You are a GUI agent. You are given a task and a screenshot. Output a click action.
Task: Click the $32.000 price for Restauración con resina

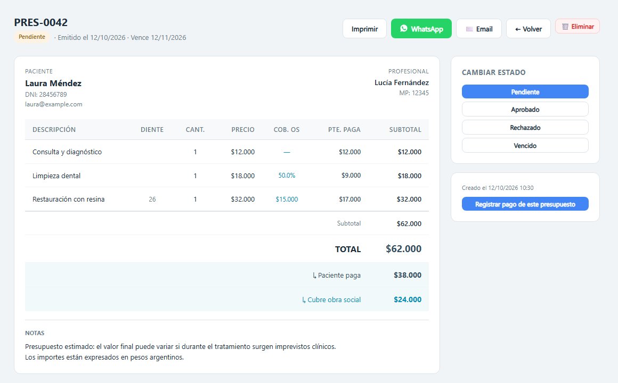click(x=243, y=199)
